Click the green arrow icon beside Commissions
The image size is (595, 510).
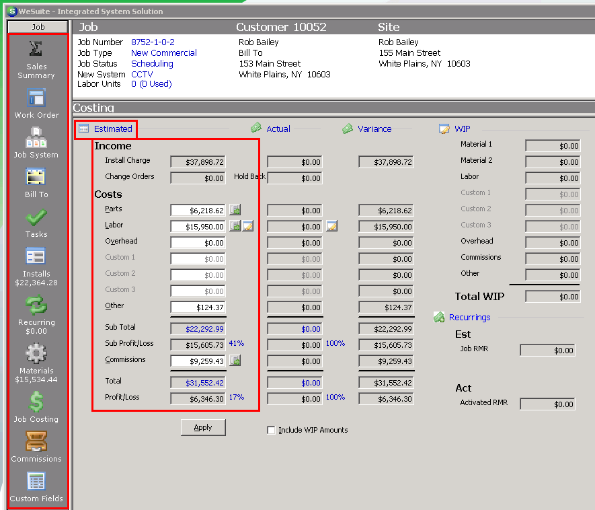(x=235, y=361)
